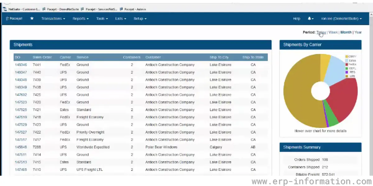Click the Worldwide Expedited service cell
The height and width of the screenshot is (186, 373).
93,147
